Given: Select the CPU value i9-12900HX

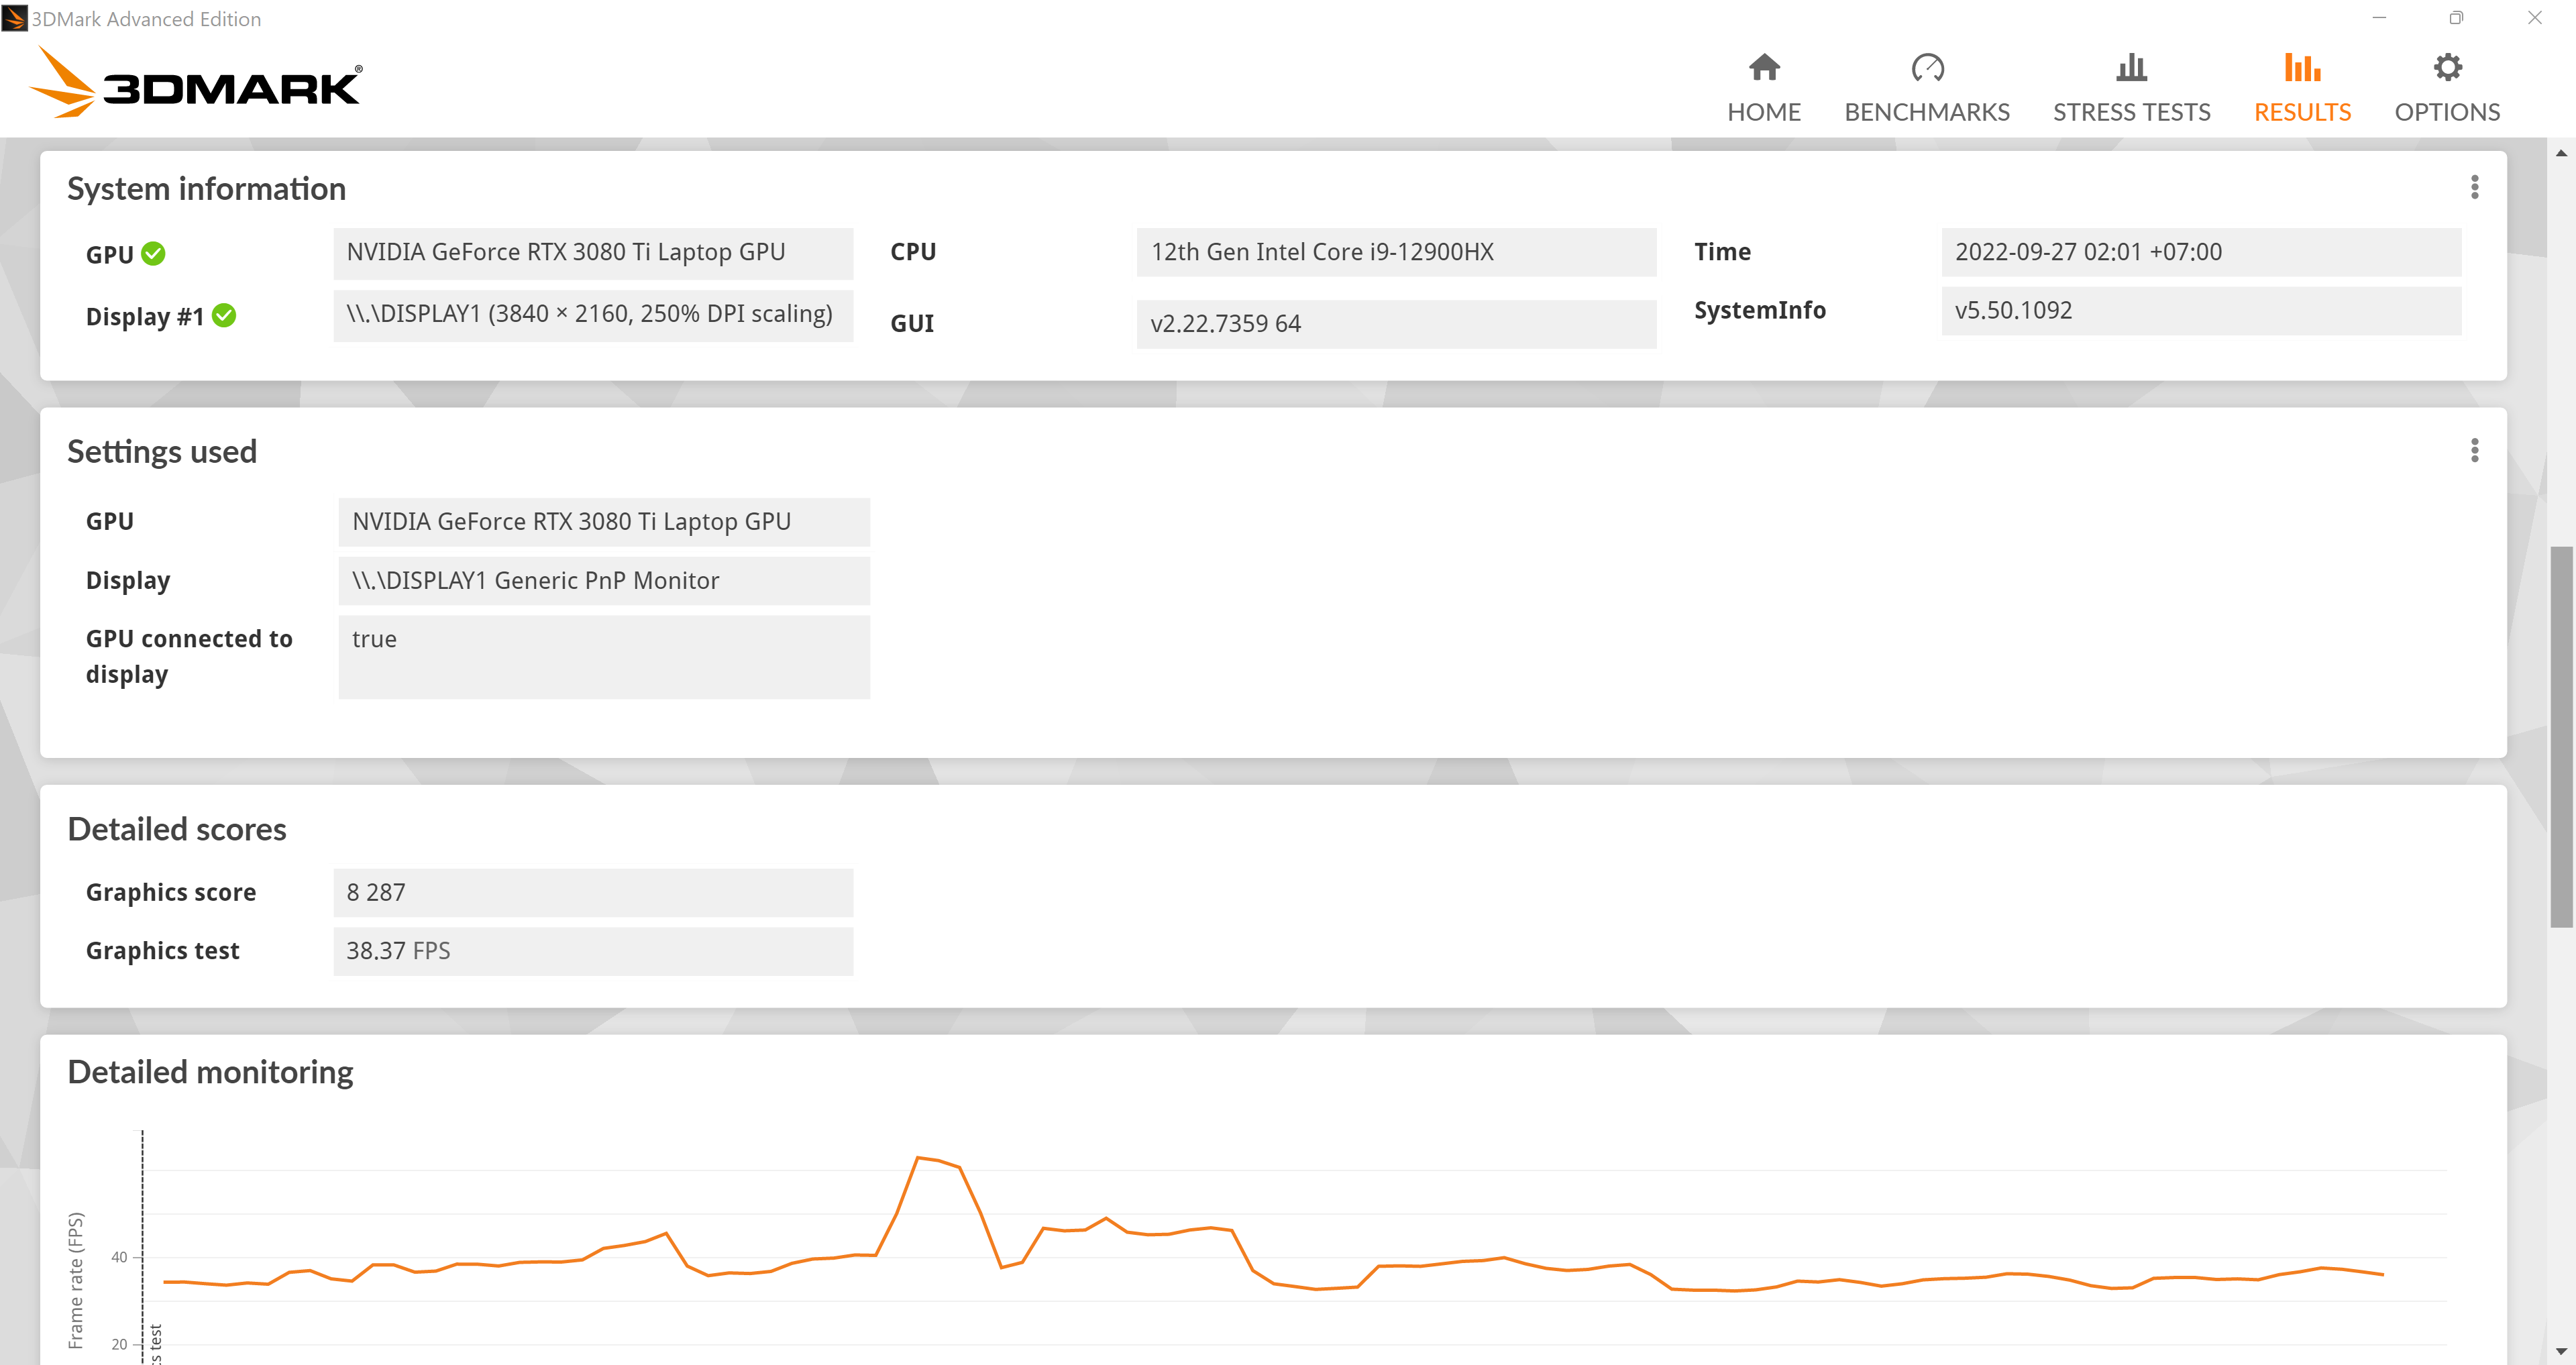Looking at the screenshot, I should tap(1396, 252).
